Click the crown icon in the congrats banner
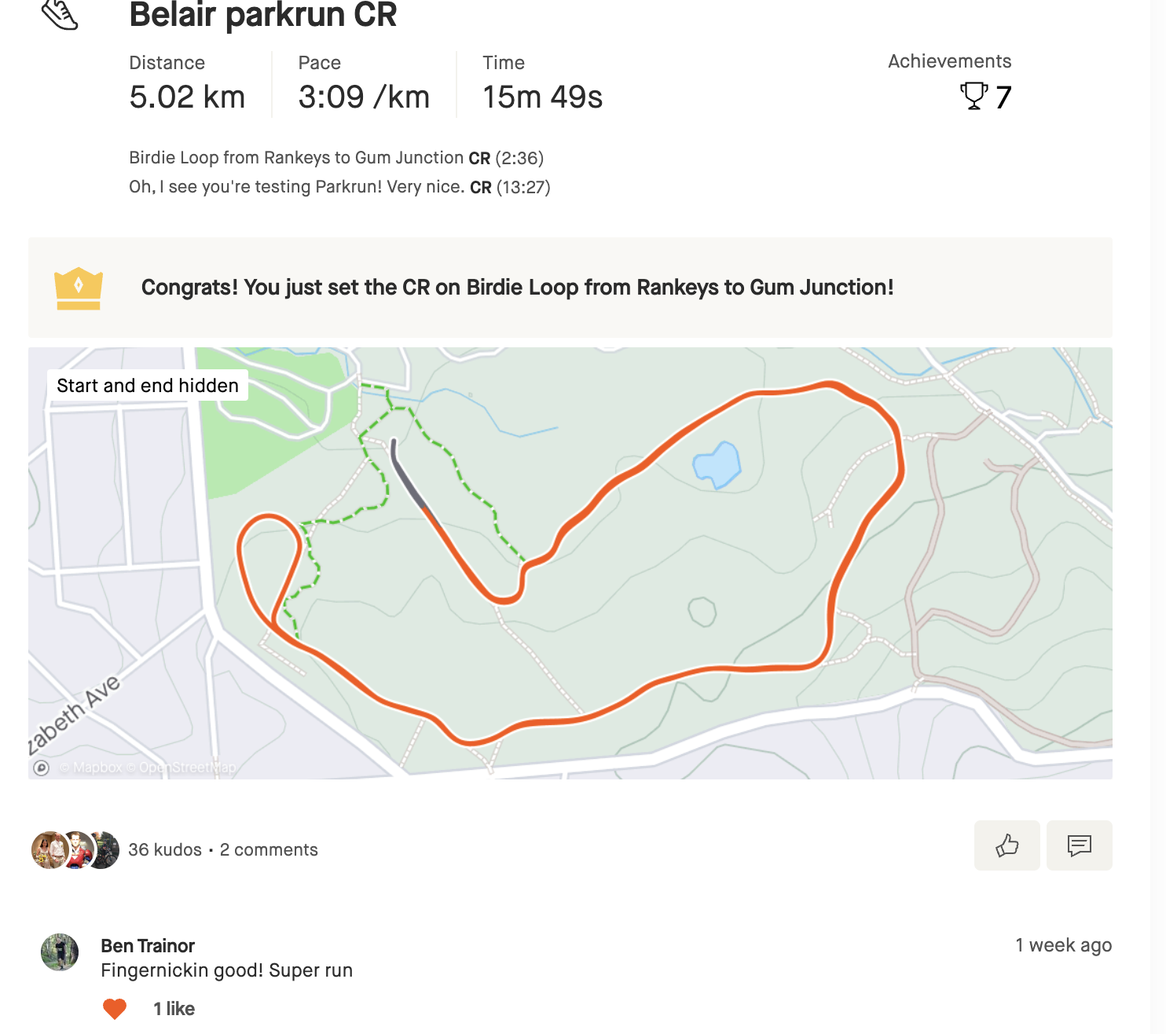 point(79,288)
